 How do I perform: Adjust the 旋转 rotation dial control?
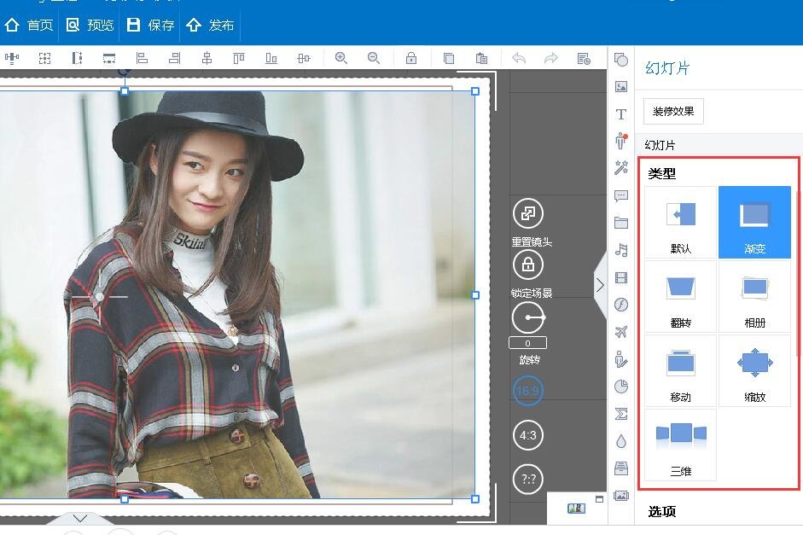click(x=527, y=317)
